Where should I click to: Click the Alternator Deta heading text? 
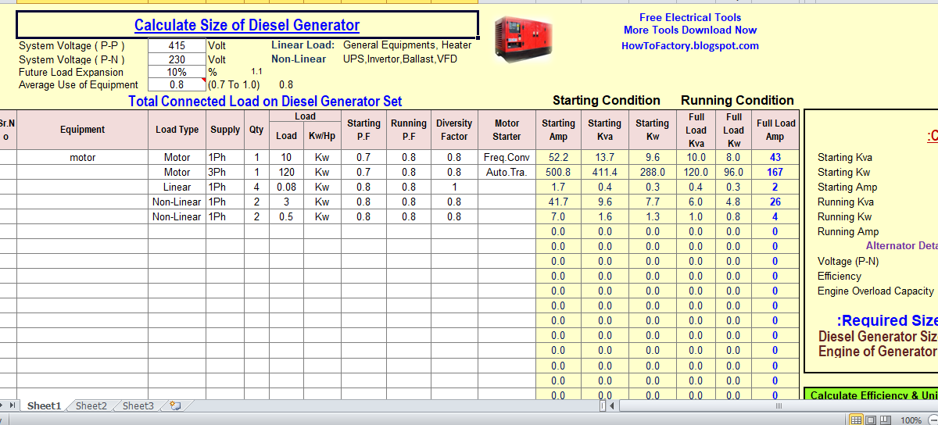coord(901,245)
